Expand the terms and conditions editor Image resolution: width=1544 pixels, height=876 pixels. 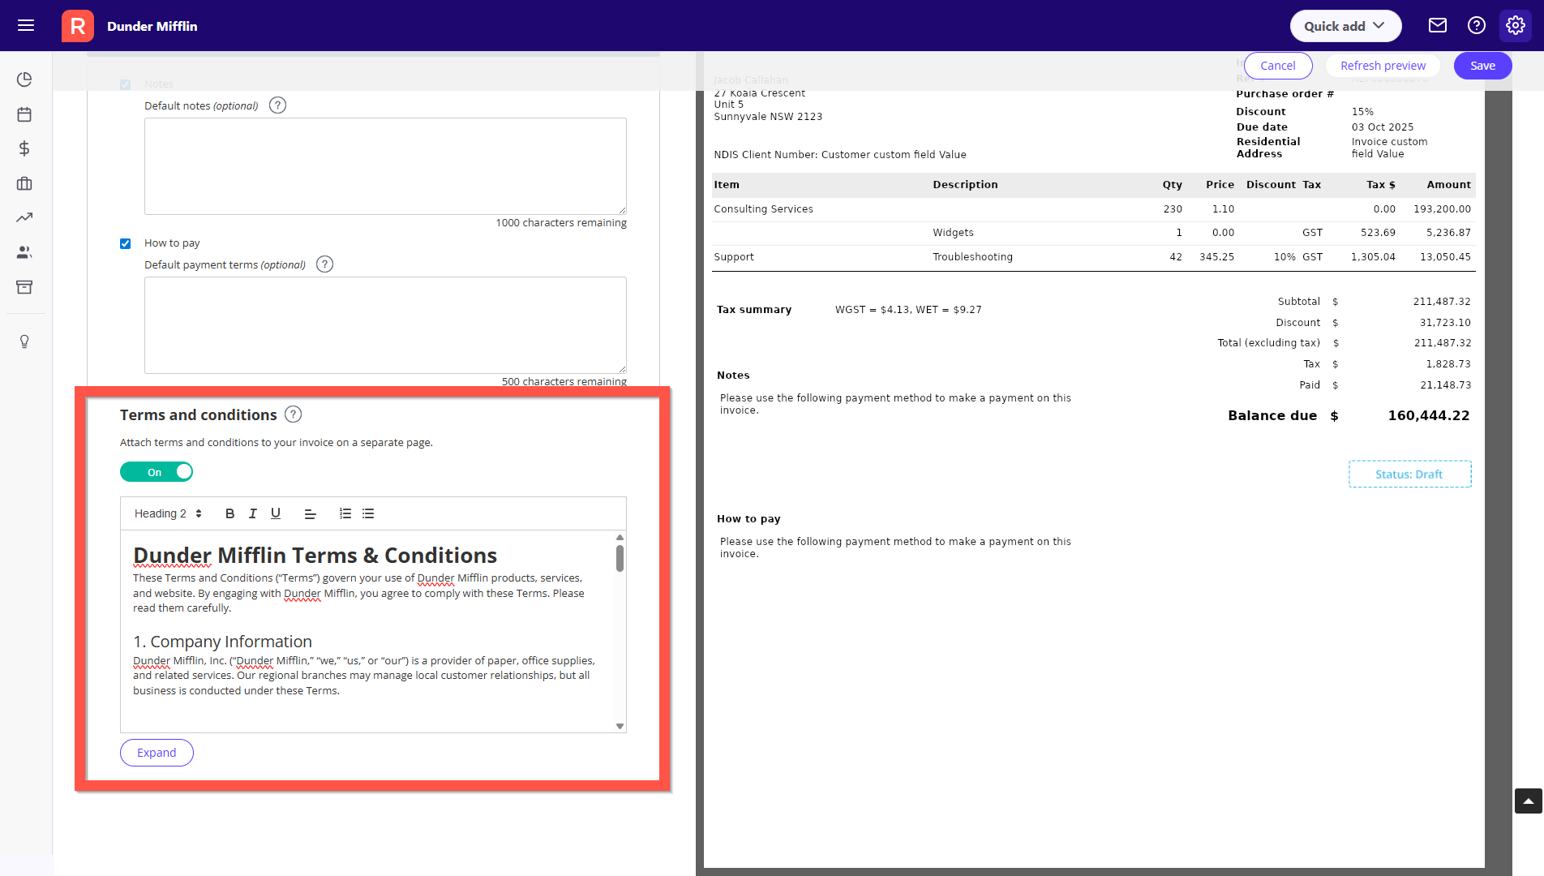click(157, 753)
